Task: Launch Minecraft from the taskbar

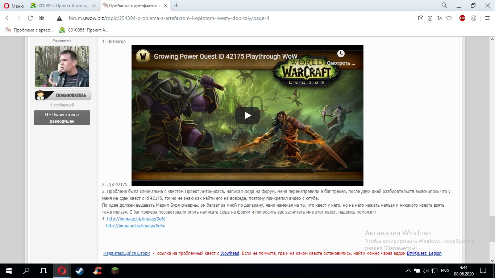Action: coord(115,270)
